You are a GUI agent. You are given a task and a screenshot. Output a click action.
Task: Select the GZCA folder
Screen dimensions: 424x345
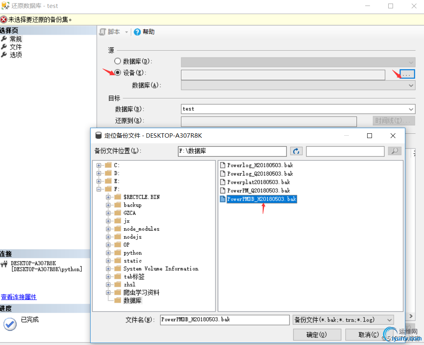(x=130, y=213)
